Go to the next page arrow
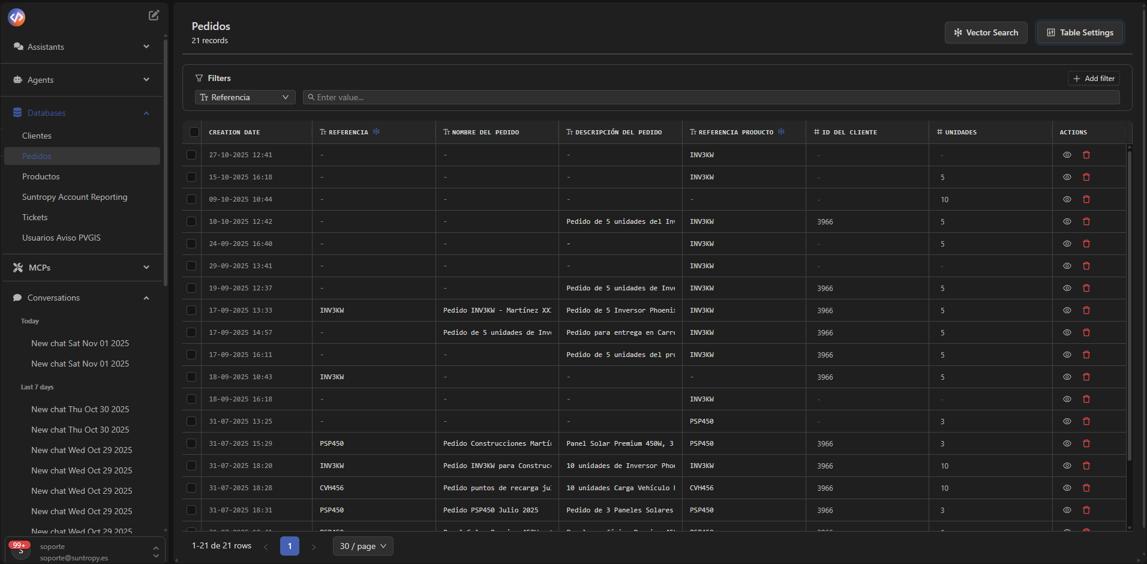Screen dimensions: 1147x564 coord(313,547)
